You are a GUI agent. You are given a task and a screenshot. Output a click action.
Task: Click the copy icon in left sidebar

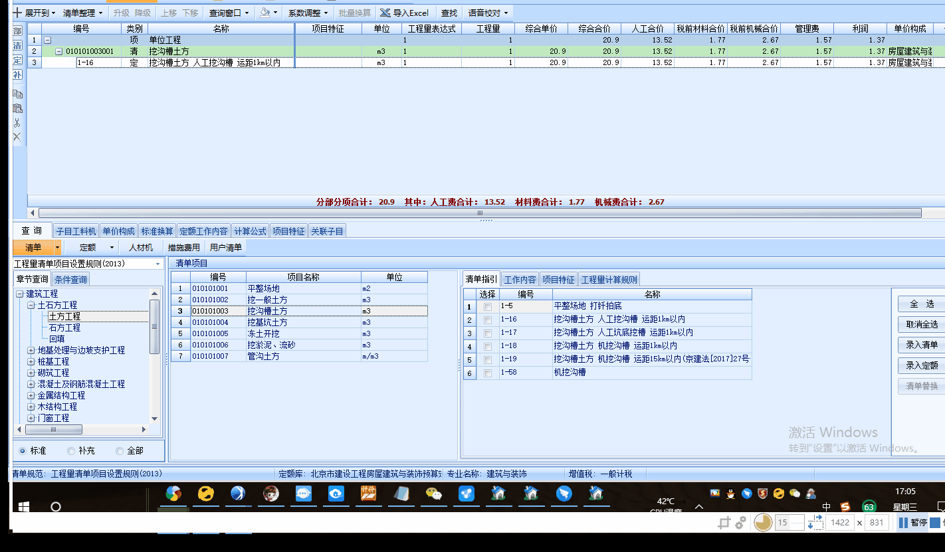[x=17, y=94]
